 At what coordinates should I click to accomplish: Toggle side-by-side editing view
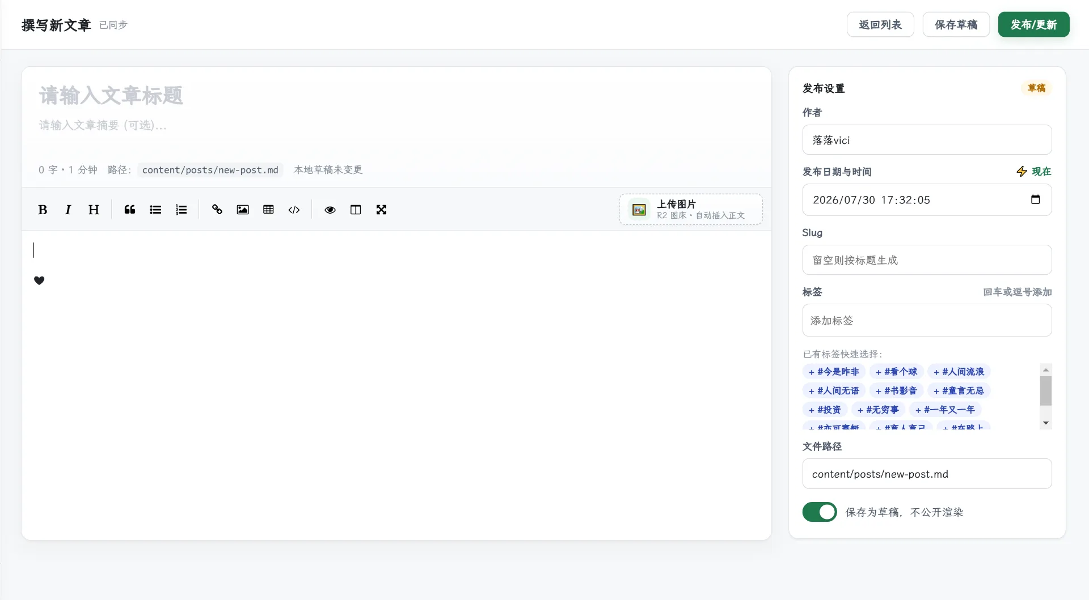(x=356, y=210)
